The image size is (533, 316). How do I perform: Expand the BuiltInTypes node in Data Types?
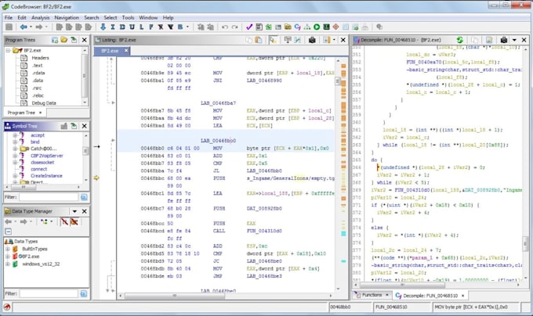pos(8,249)
